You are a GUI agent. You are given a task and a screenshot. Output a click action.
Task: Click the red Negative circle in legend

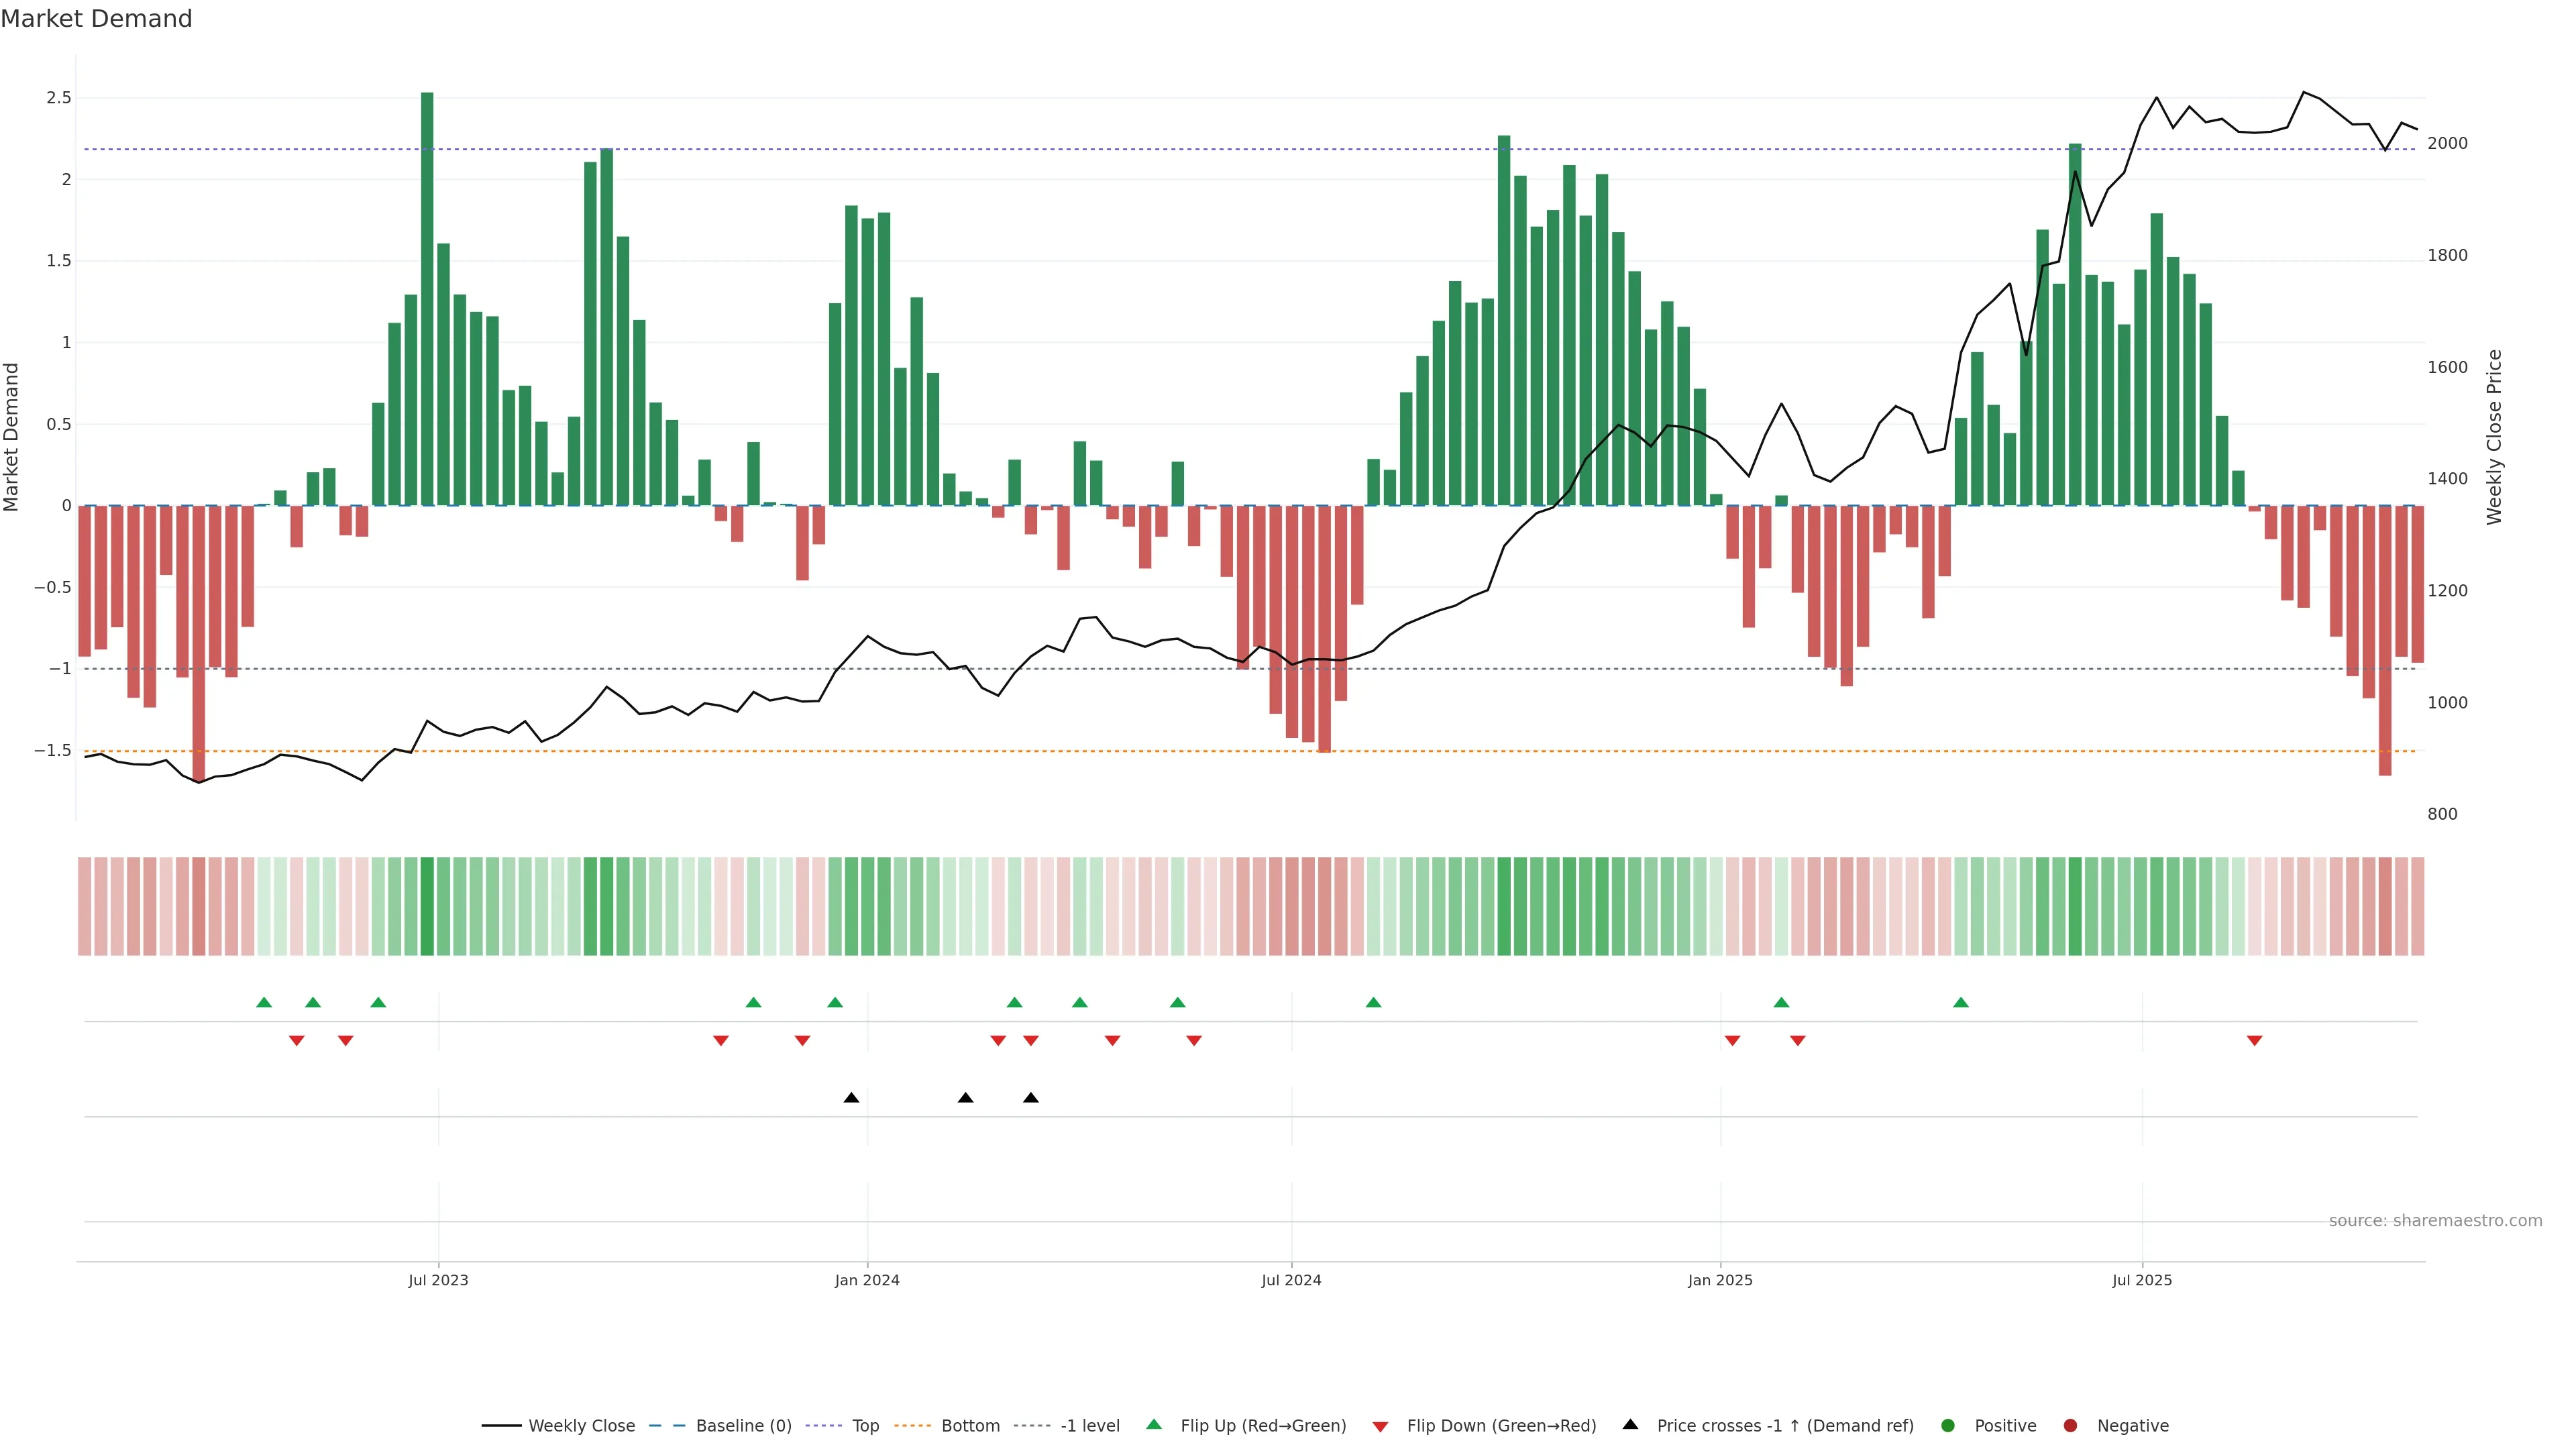coord(2070,1426)
